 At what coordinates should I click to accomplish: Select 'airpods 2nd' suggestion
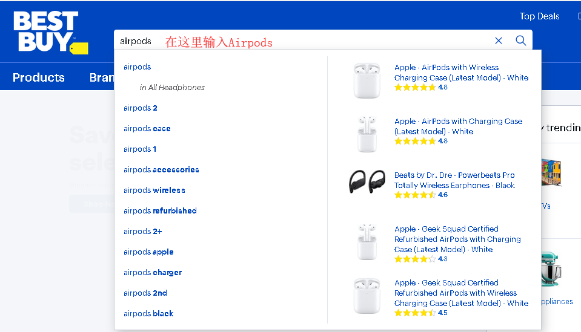[x=145, y=293]
